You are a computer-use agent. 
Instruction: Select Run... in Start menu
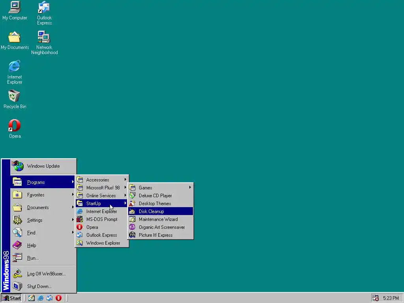43,258
